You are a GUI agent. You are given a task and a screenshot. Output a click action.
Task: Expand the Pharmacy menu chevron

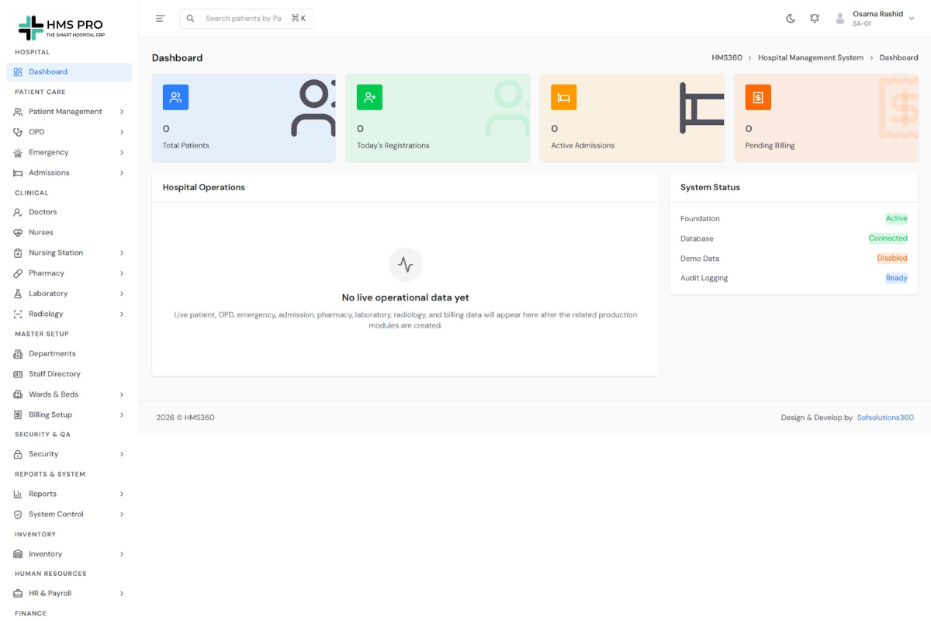[122, 273]
